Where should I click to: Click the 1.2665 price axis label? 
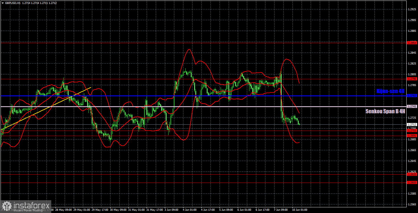412,150
